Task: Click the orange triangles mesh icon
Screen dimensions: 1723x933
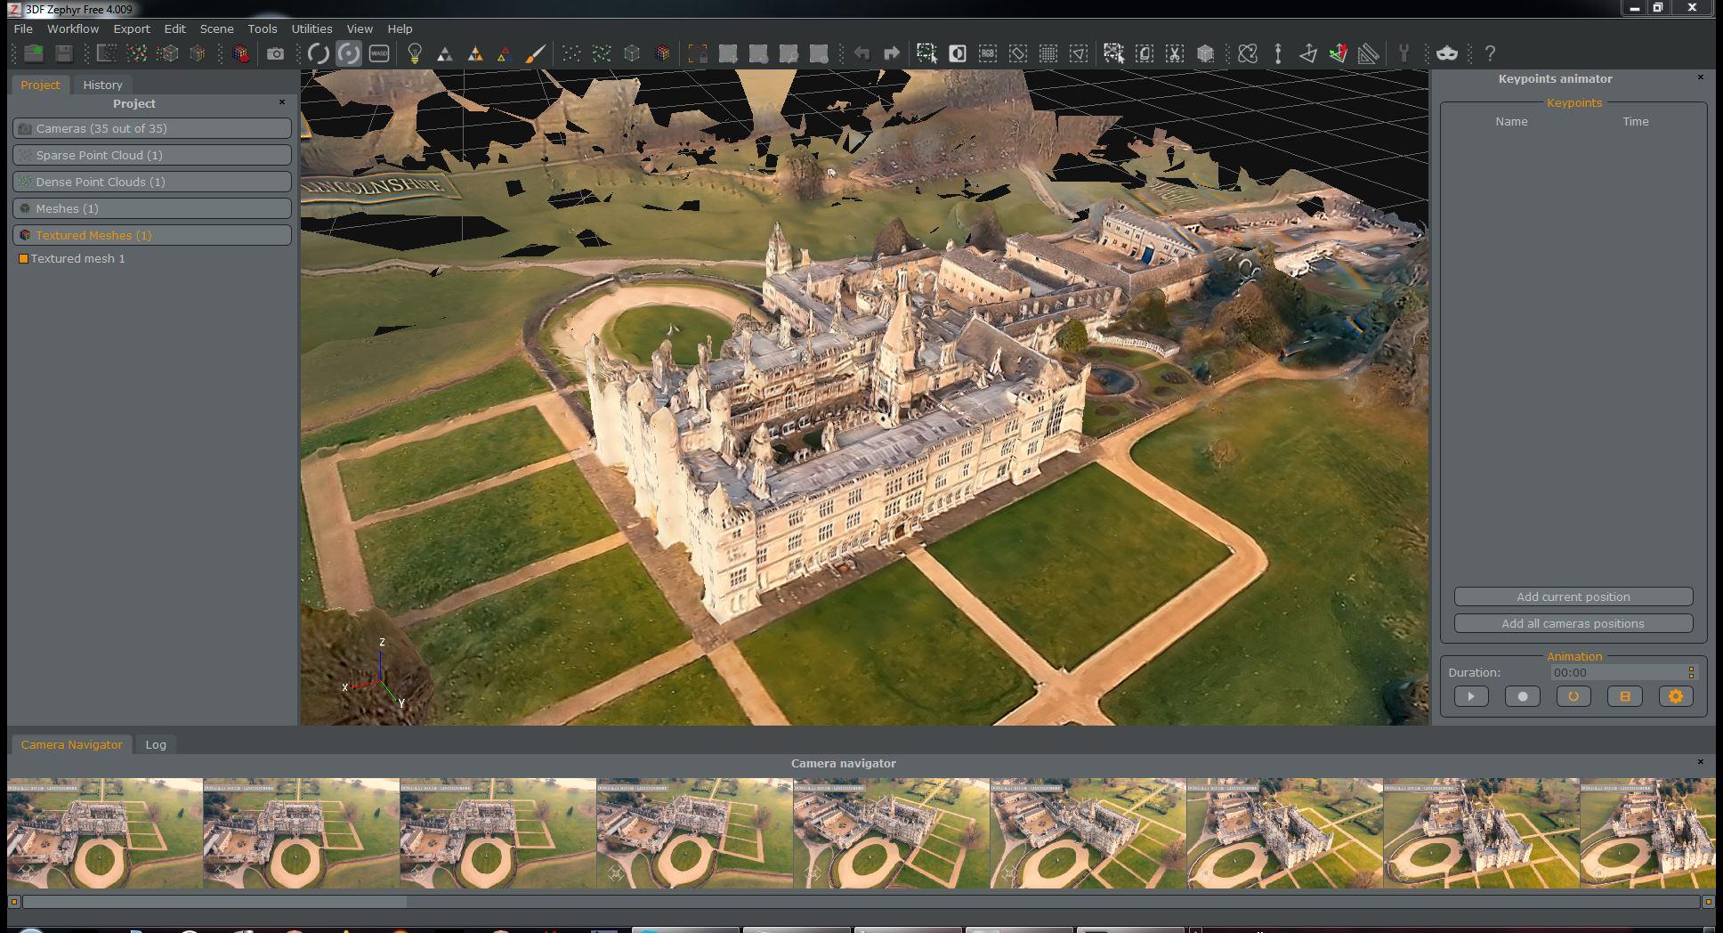Action: [475, 54]
